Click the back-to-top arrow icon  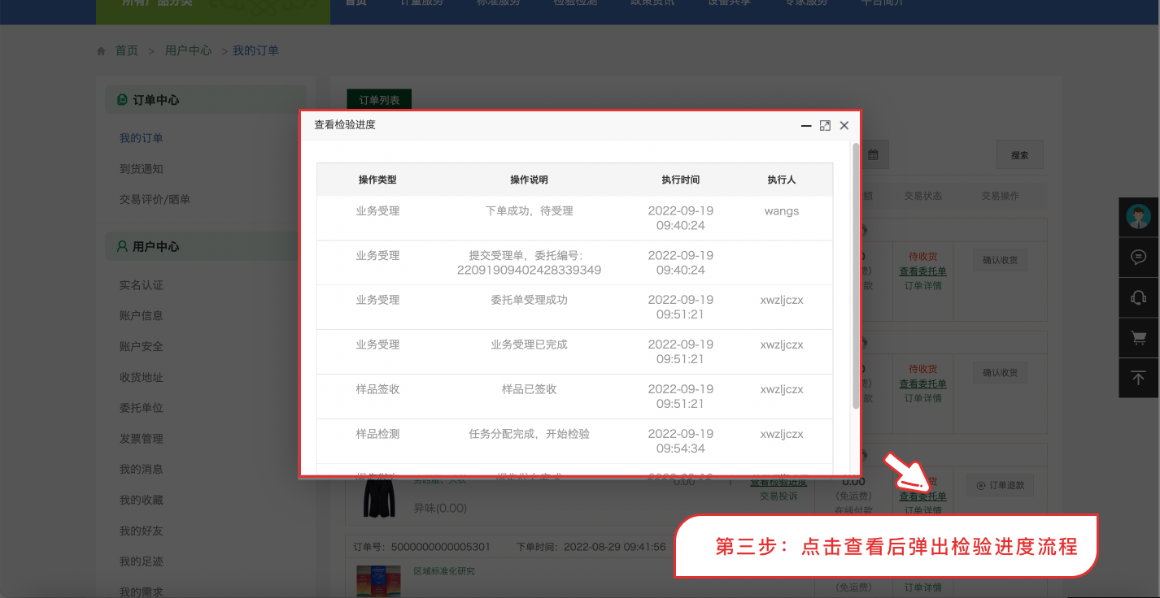coord(1139,378)
